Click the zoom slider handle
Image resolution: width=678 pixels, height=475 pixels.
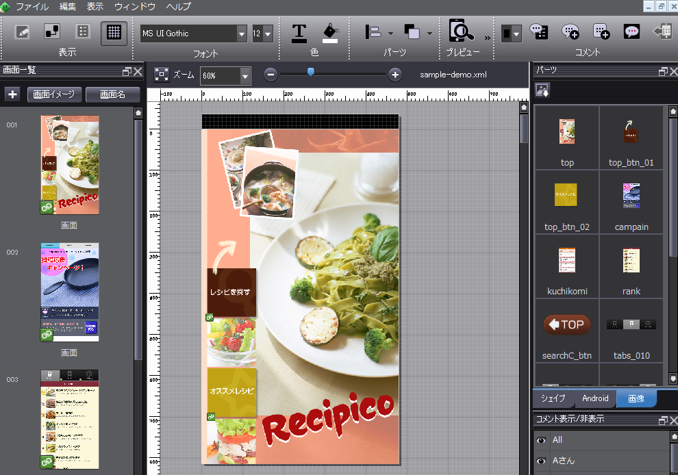coord(310,72)
